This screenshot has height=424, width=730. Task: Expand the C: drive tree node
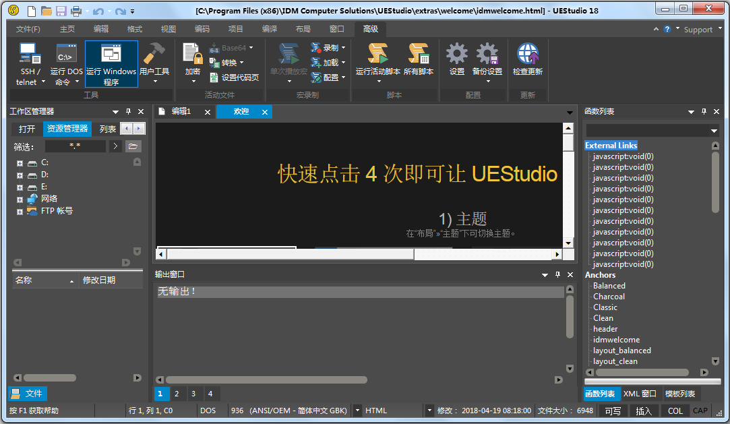click(20, 163)
